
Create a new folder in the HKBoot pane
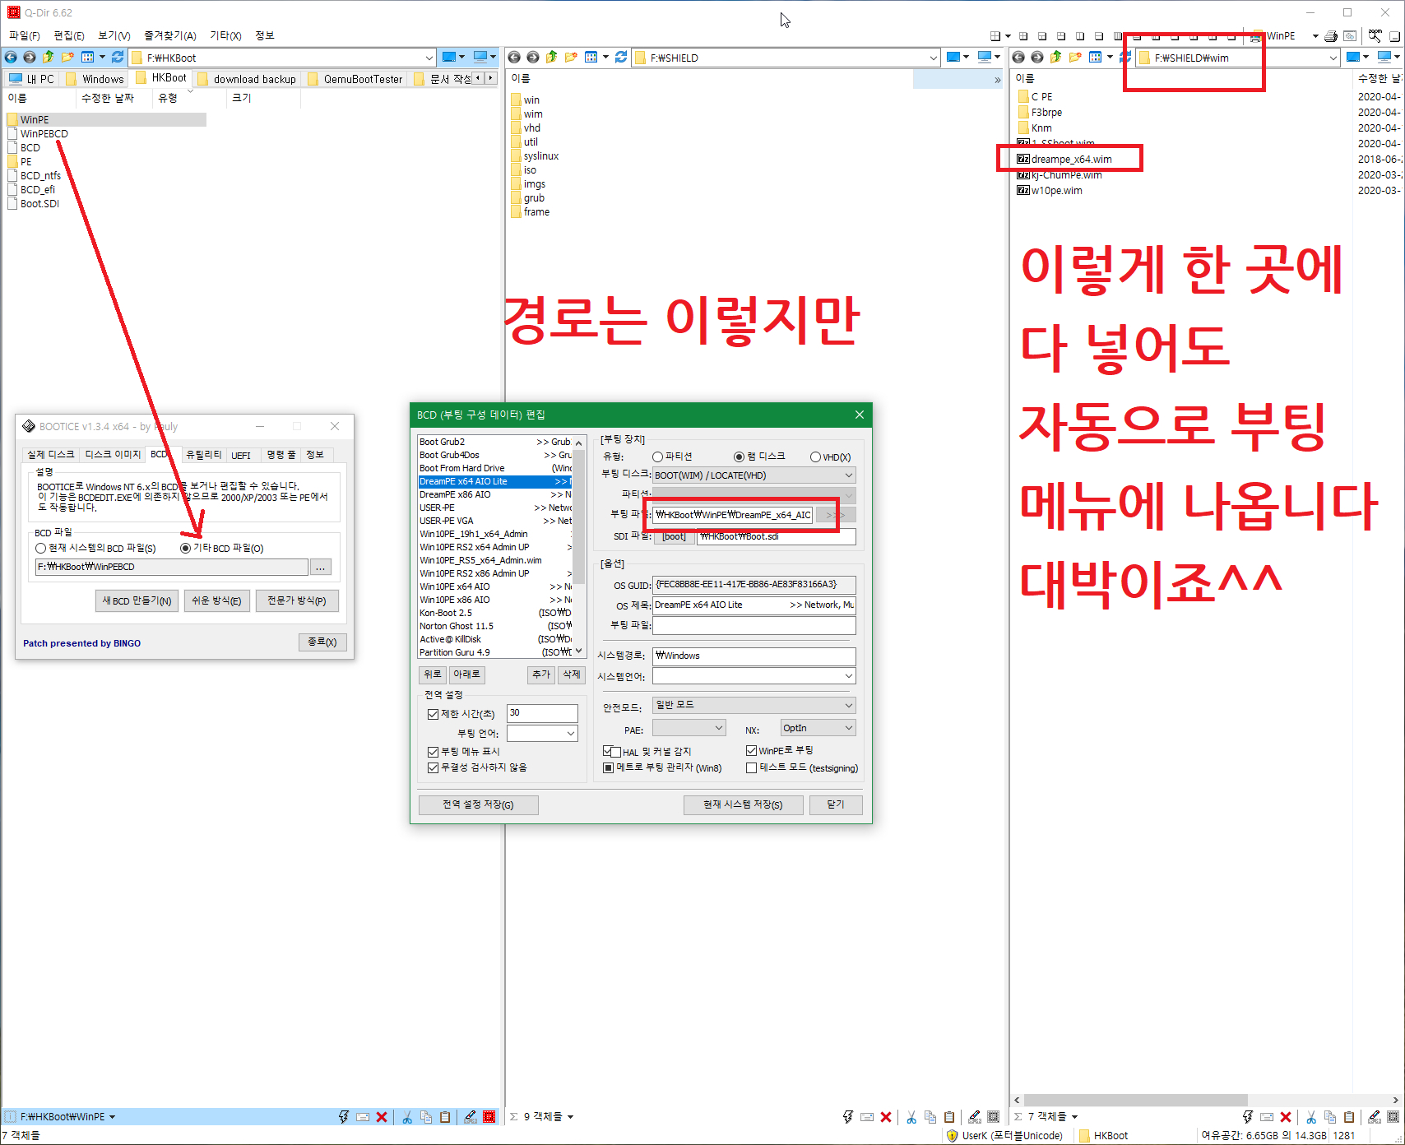click(67, 57)
